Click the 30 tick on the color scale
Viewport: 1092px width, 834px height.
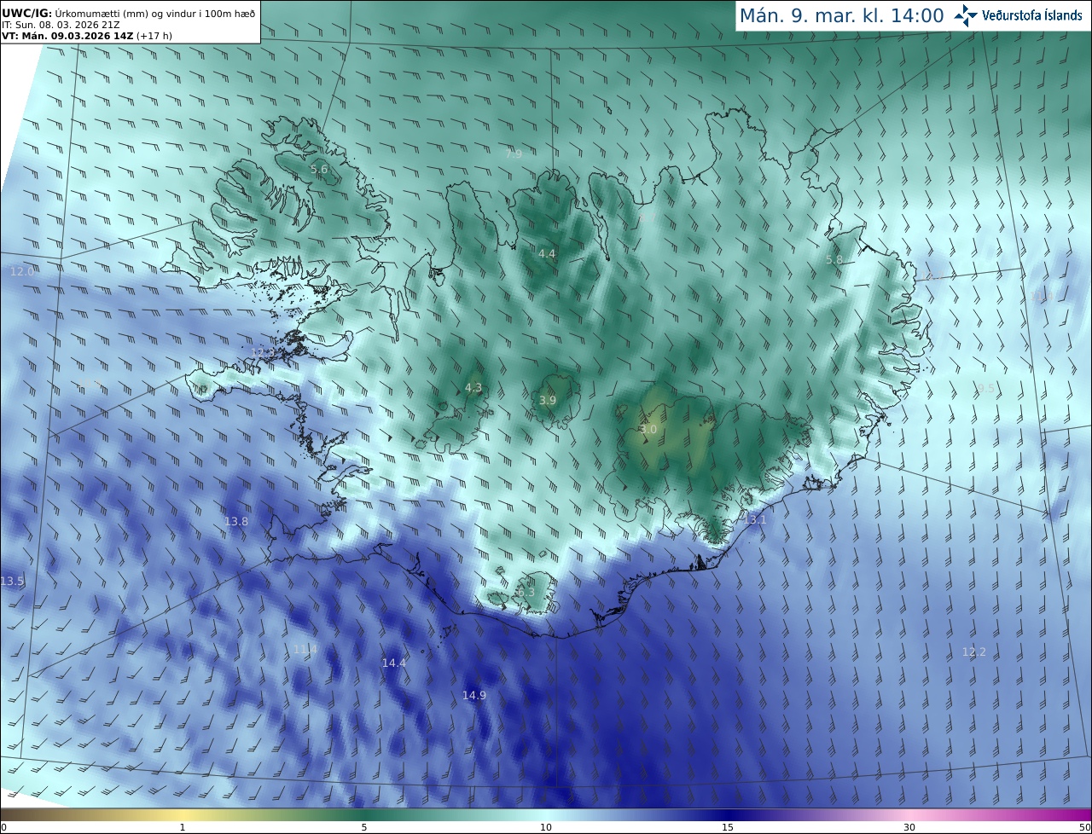pos(909,827)
